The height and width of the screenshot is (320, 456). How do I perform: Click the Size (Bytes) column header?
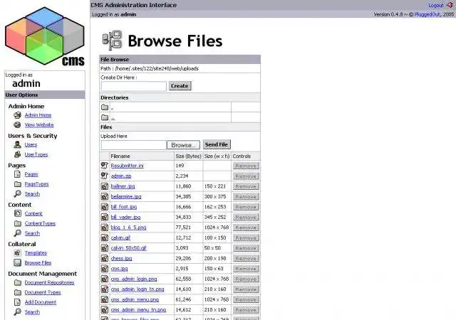[188, 156]
